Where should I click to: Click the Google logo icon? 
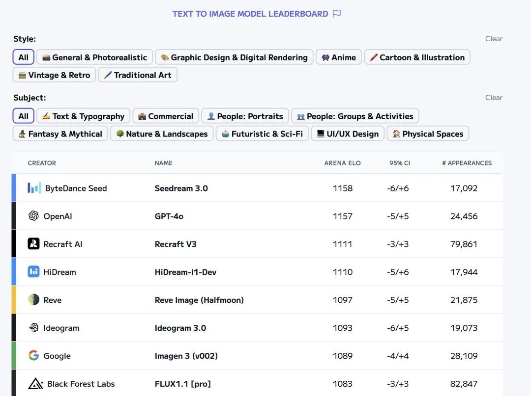click(33, 356)
